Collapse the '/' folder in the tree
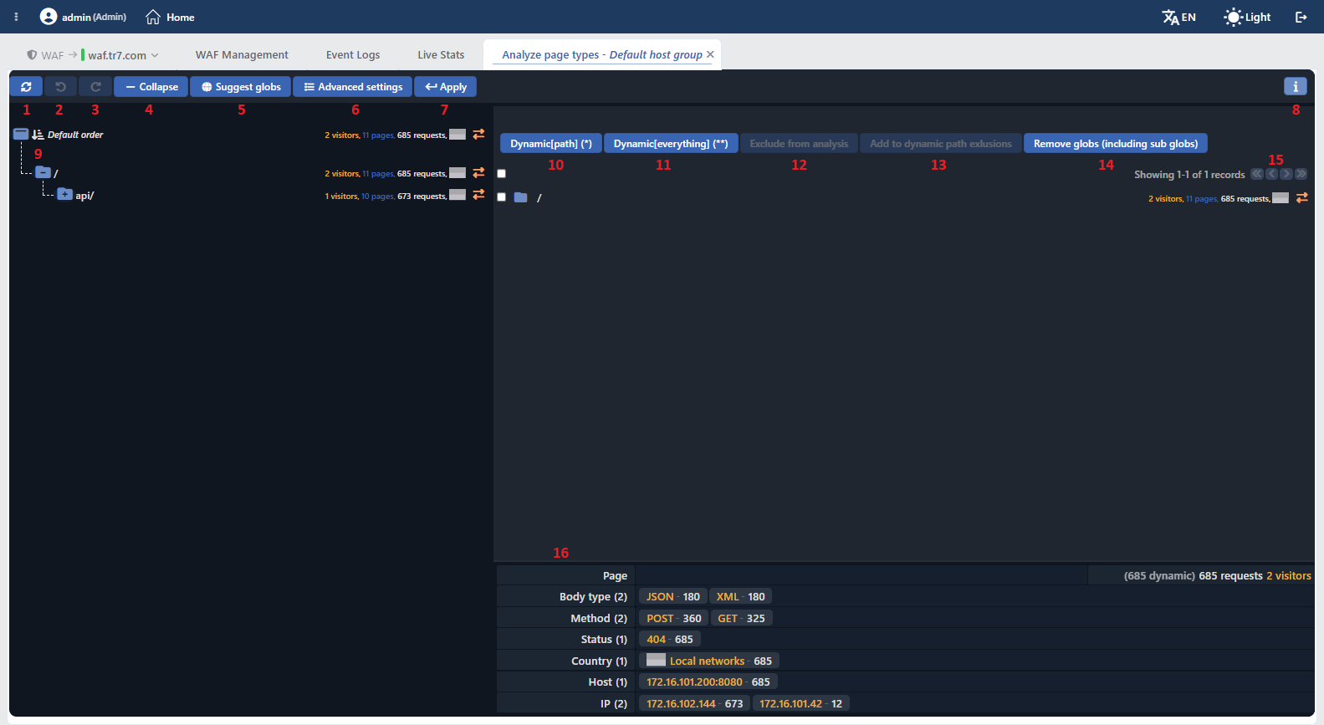 (x=43, y=172)
